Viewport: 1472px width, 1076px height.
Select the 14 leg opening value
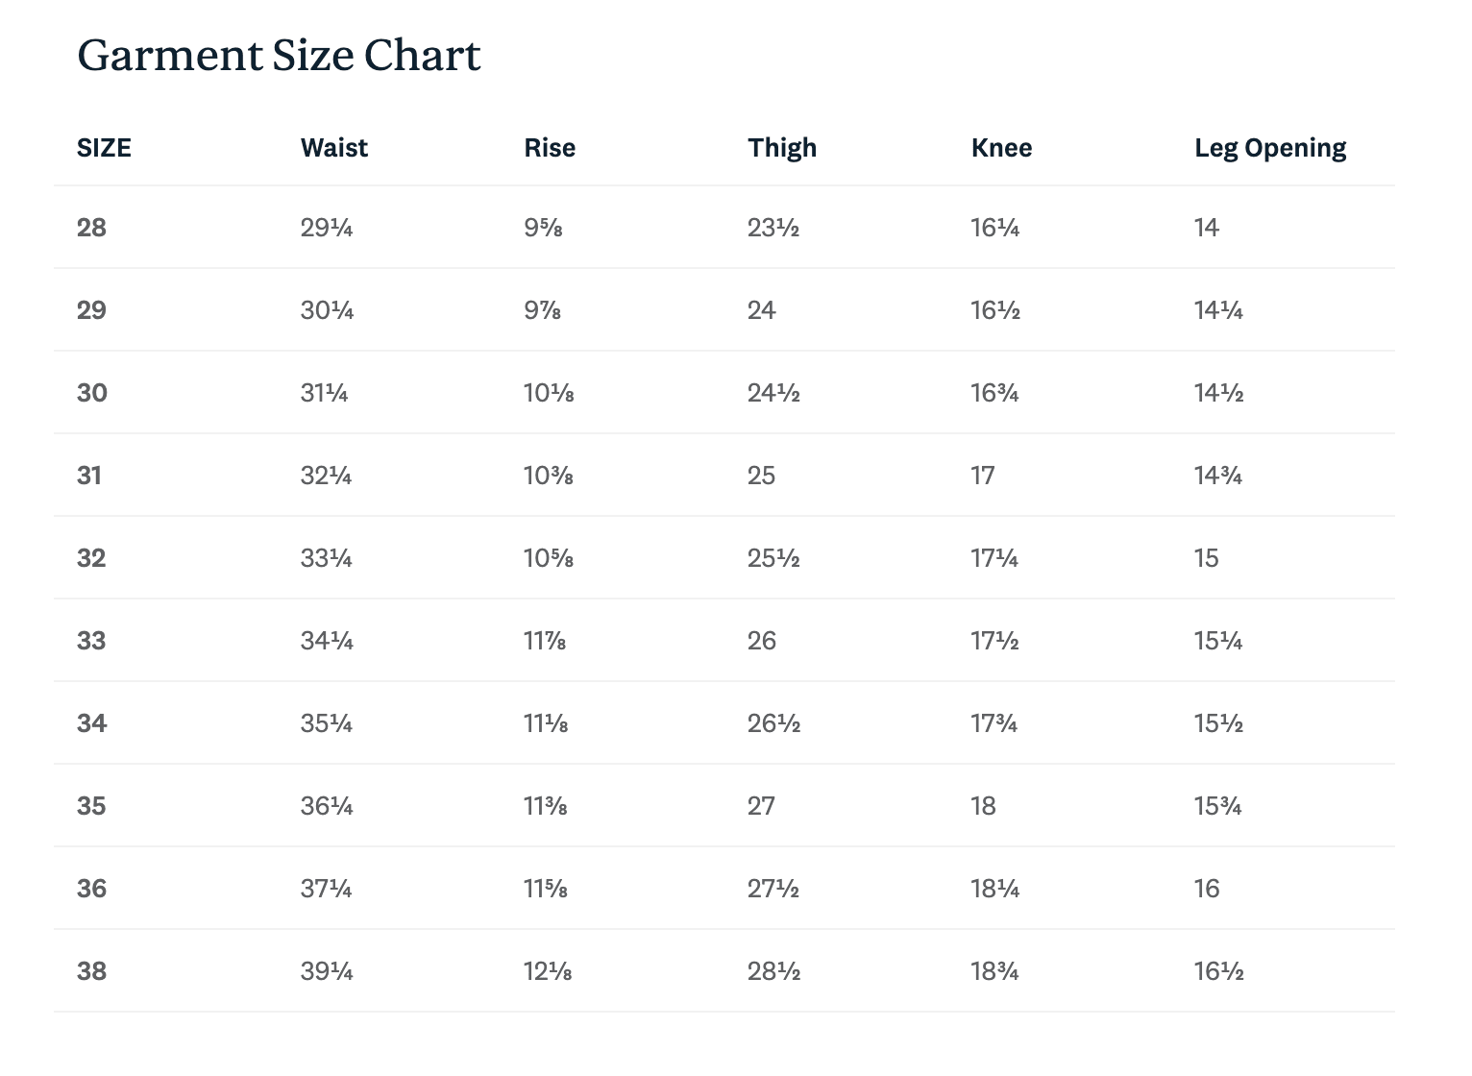tap(1207, 228)
